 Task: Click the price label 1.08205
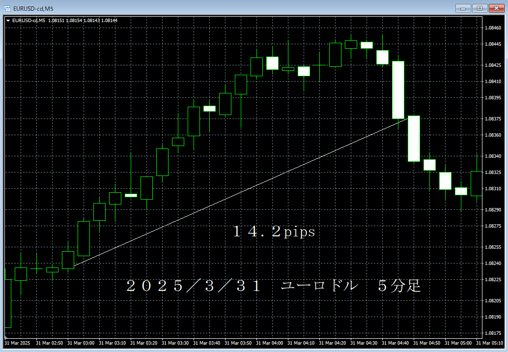point(493,300)
